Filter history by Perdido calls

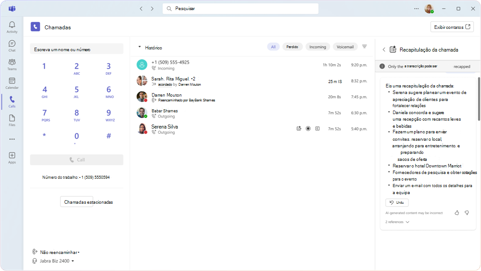pos(293,47)
